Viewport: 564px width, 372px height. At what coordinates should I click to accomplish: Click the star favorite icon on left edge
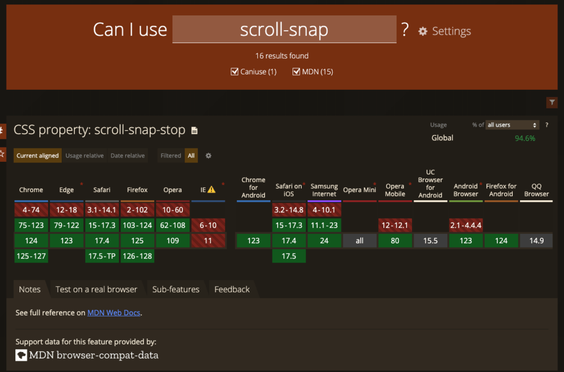click(x=2, y=154)
